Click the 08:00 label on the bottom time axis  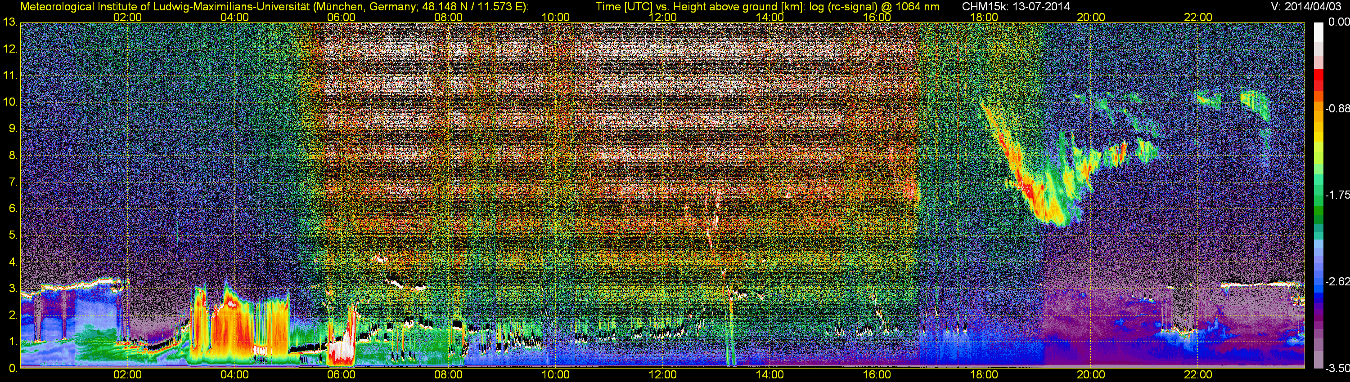[449, 375]
